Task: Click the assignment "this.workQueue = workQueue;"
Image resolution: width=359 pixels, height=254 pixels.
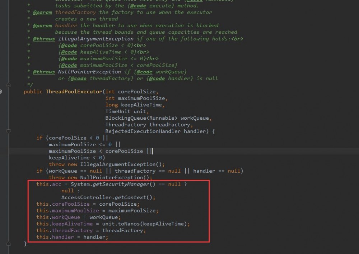Action: pos(79,217)
